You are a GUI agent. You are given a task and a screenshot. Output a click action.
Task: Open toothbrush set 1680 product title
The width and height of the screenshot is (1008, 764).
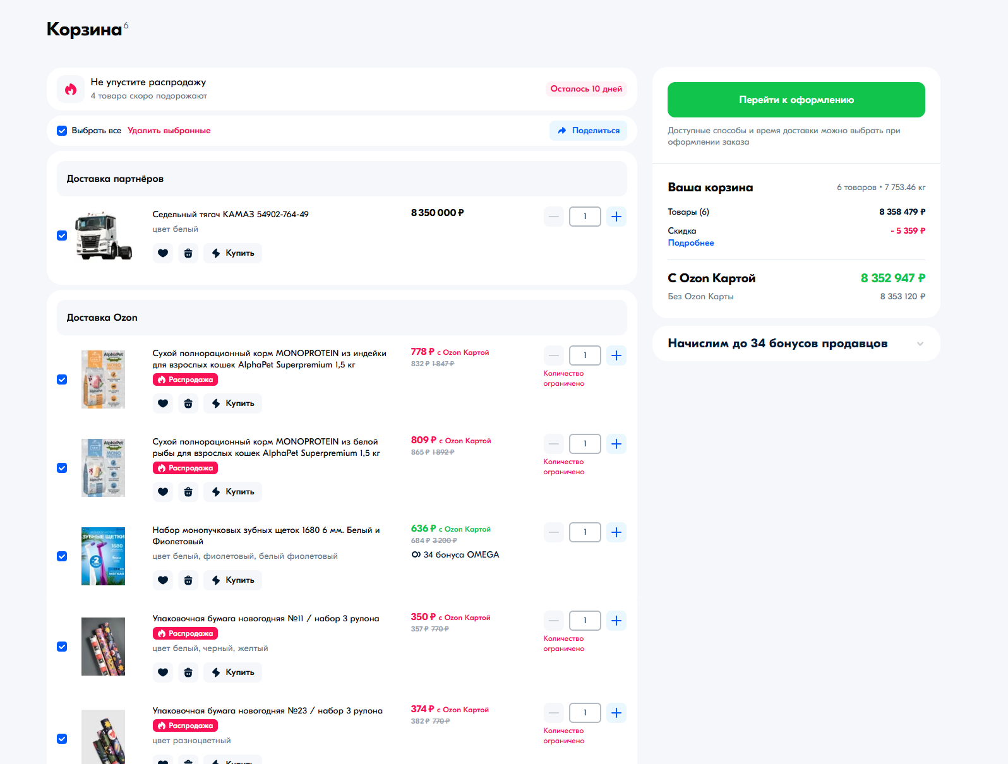[267, 536]
